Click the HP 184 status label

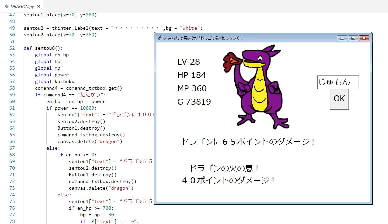pos(191,75)
